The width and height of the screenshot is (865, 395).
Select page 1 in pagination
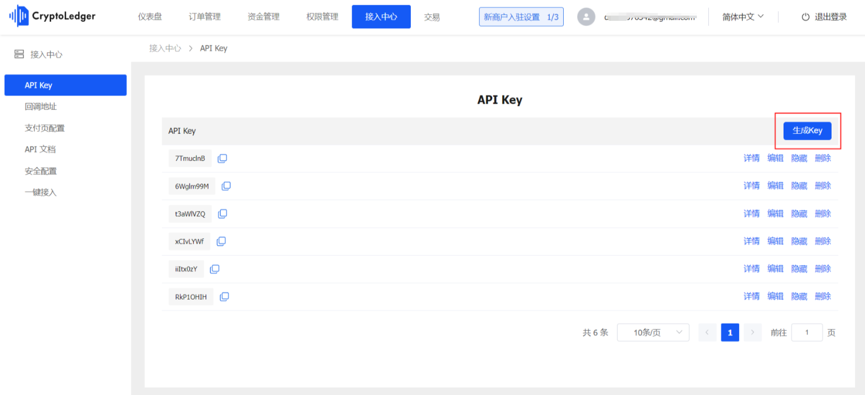730,332
